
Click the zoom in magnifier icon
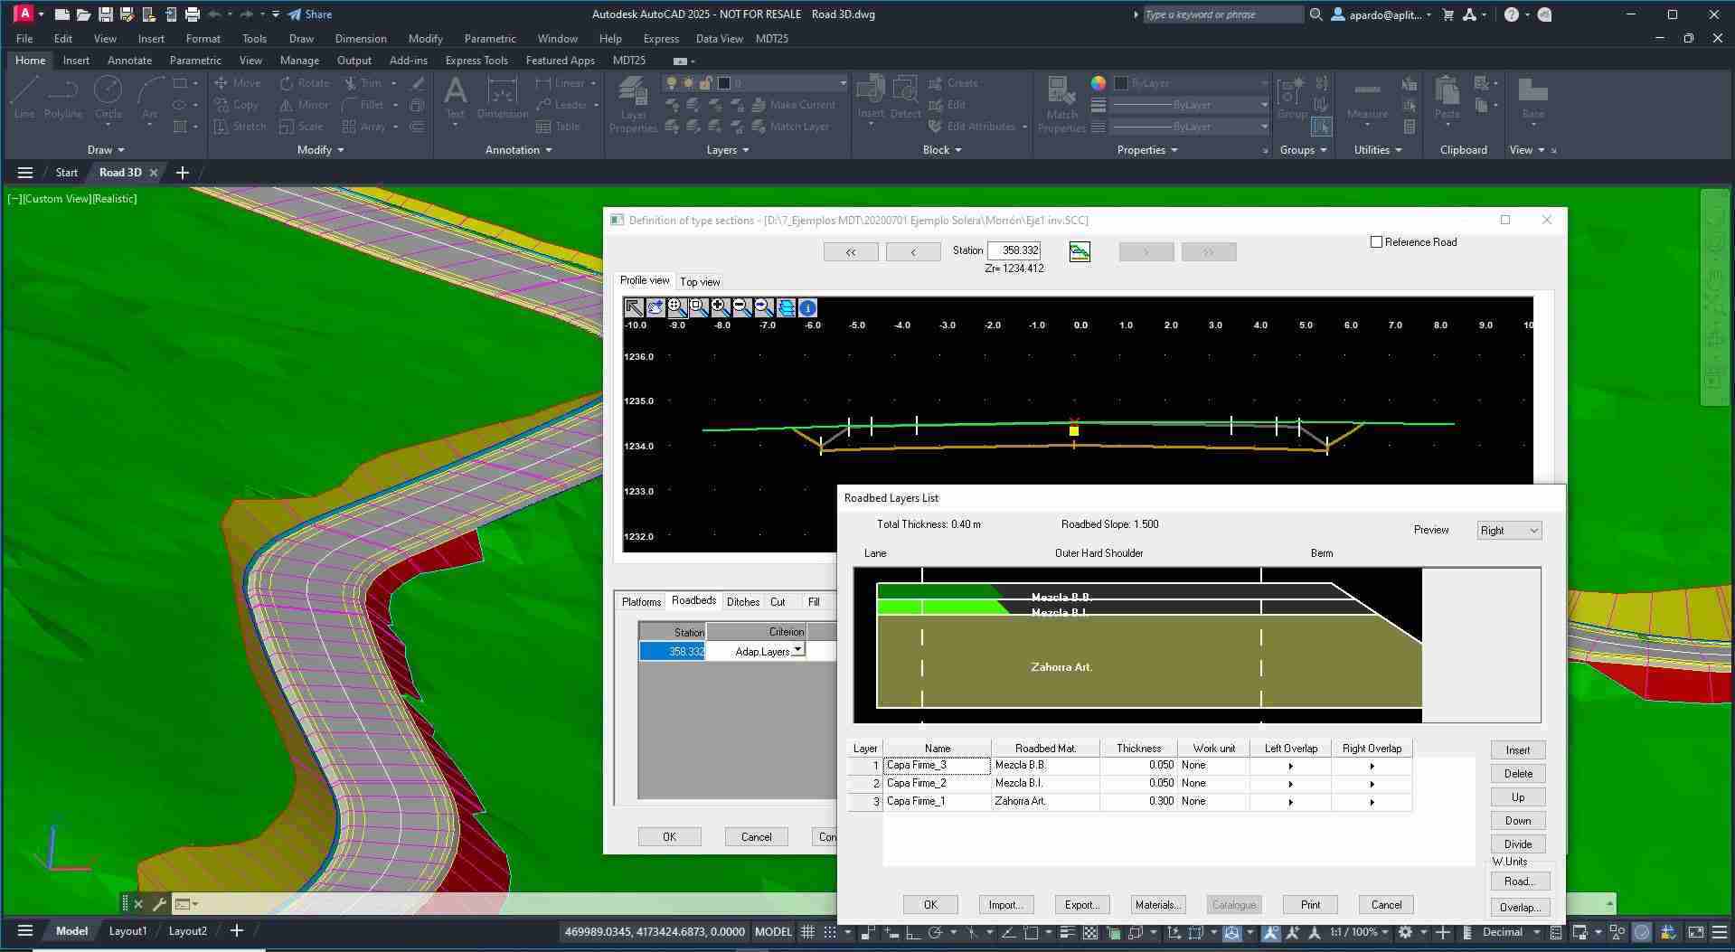click(721, 308)
